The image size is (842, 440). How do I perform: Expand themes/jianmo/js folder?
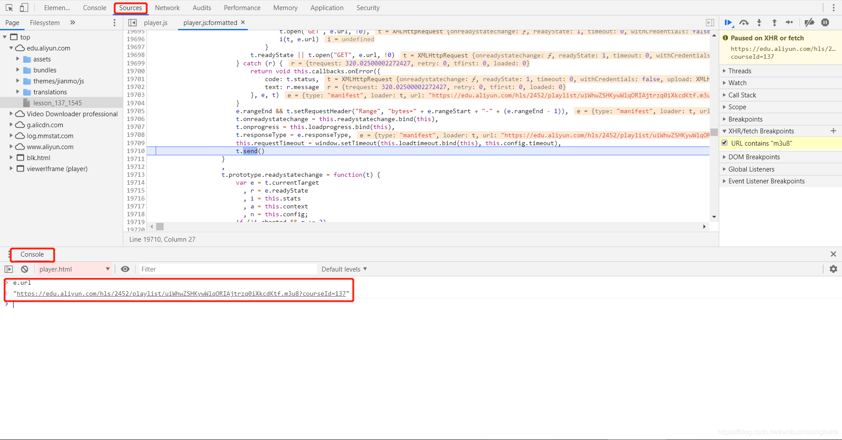point(18,81)
